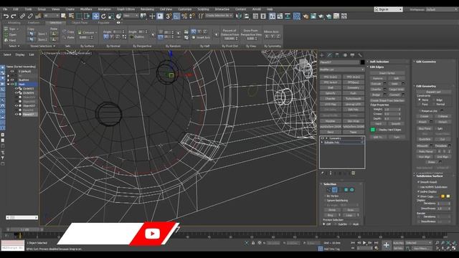Toggle the Show Cage checkbox
Screen dimensions: 459x258
coord(419,196)
